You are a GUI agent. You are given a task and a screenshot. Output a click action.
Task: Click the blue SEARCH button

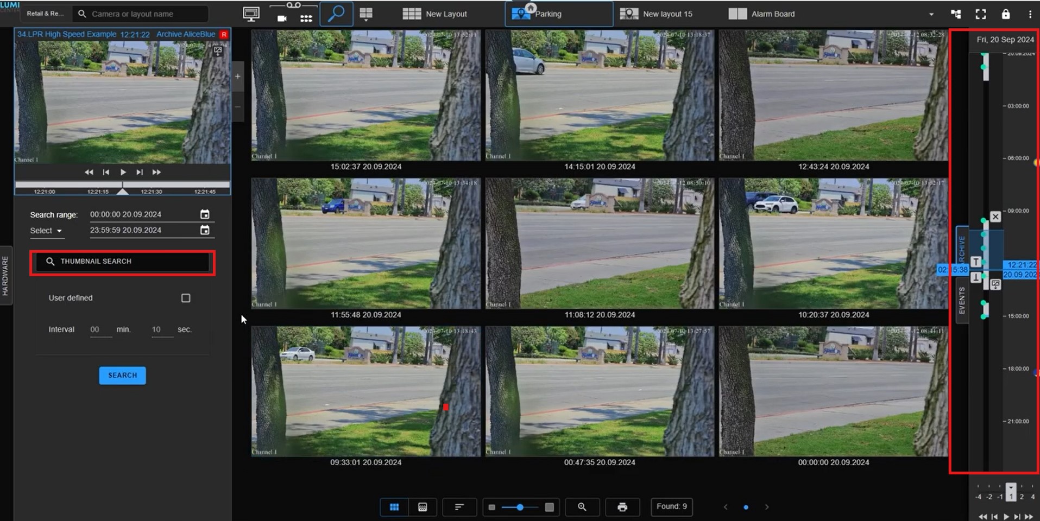click(122, 376)
